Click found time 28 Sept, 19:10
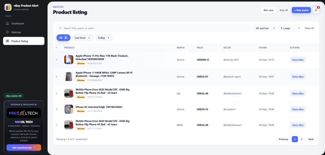 [x=266, y=60]
